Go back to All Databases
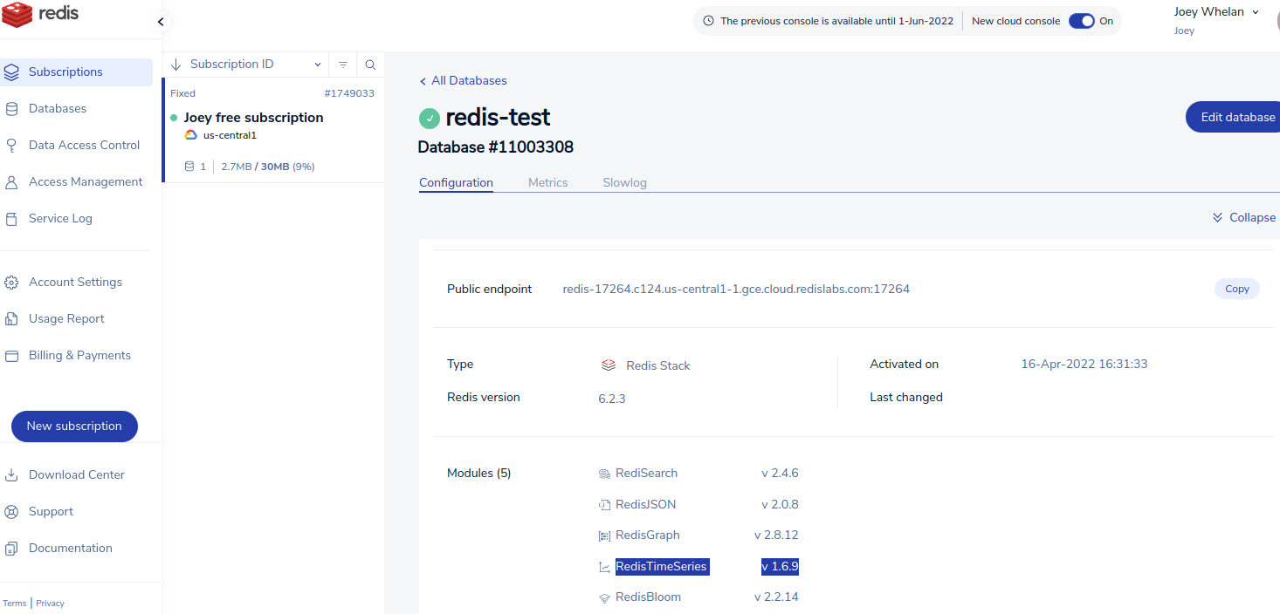1280x614 pixels. 463,81
